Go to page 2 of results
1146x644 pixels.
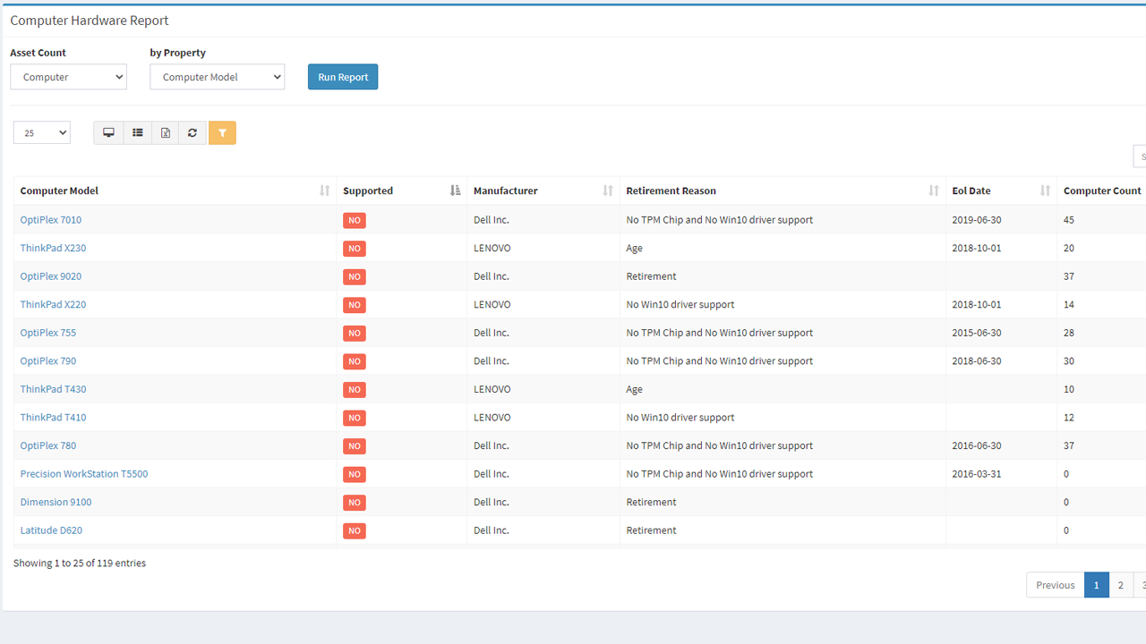point(1121,584)
